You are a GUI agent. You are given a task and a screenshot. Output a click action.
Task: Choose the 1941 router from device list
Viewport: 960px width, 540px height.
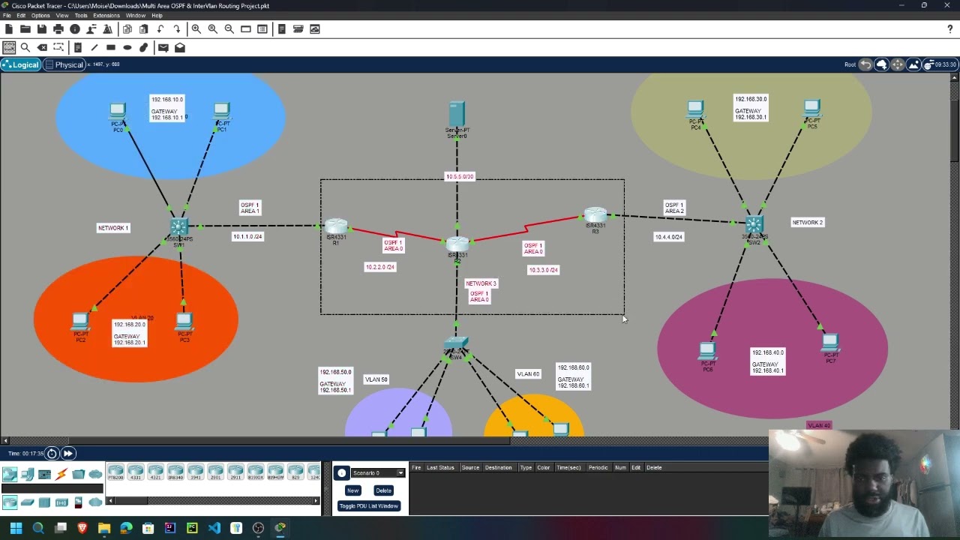(196, 472)
